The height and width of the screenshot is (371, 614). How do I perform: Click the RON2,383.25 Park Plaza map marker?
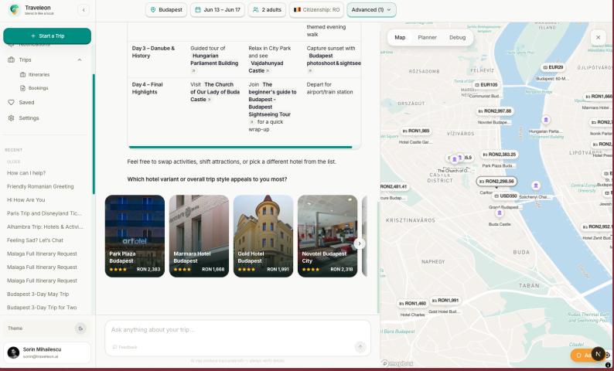(x=499, y=155)
